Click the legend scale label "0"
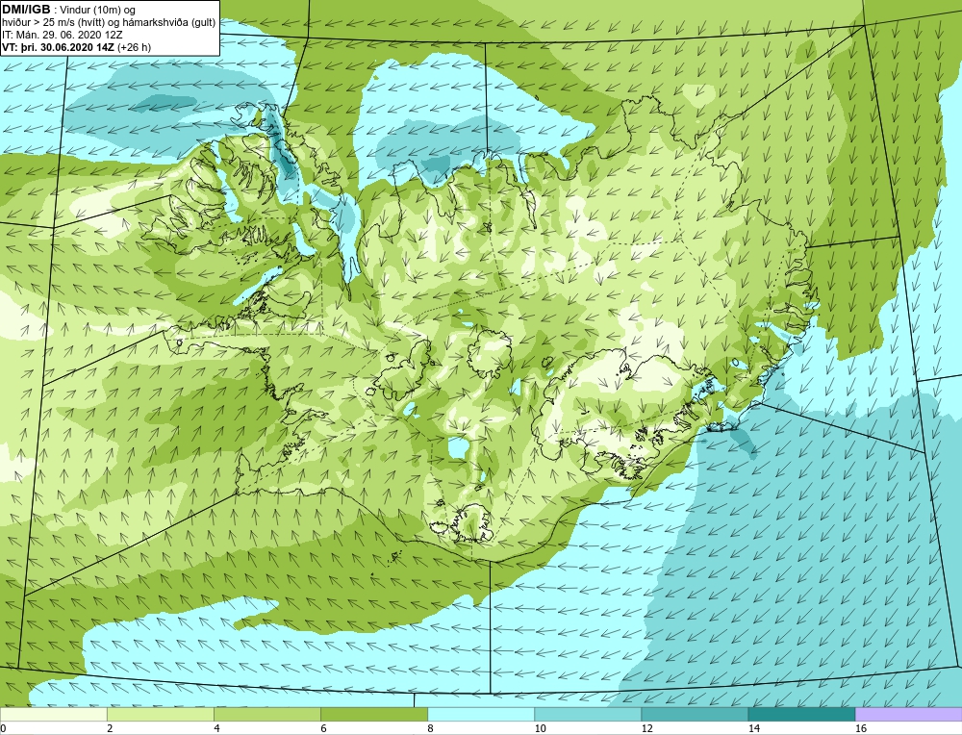The image size is (962, 735). [x=3, y=728]
